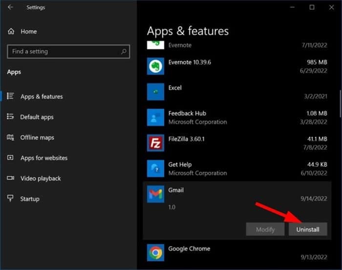The image size is (342, 270).
Task: Click the 44.9 KB Get Help size
Action: 317,165
